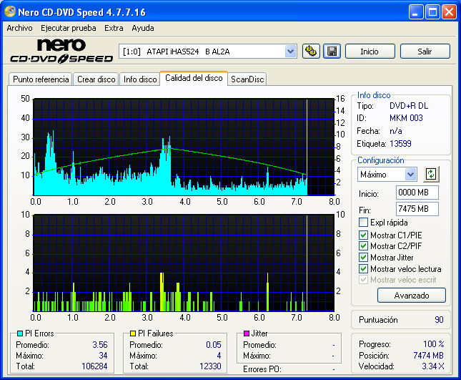Switch to the ScanDisc tab
This screenshot has width=461, height=380.
pos(247,79)
